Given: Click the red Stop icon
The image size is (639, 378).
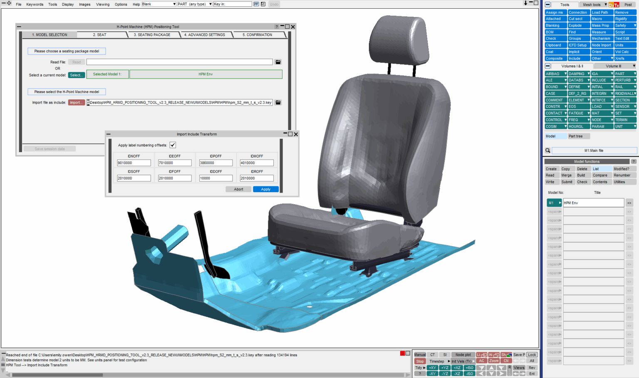Looking at the screenshot, I should tap(420, 361).
